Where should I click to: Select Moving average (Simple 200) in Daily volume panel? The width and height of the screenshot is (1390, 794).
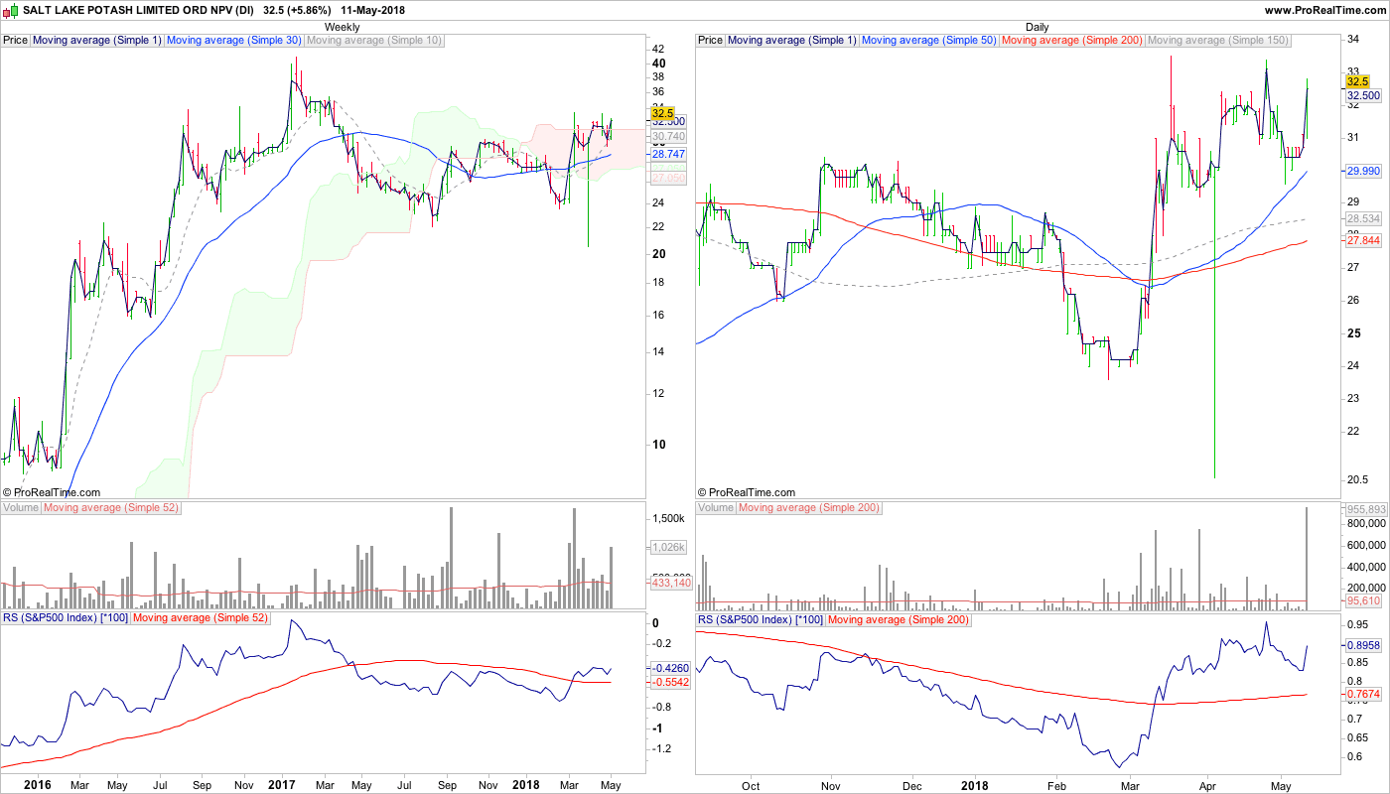click(808, 508)
